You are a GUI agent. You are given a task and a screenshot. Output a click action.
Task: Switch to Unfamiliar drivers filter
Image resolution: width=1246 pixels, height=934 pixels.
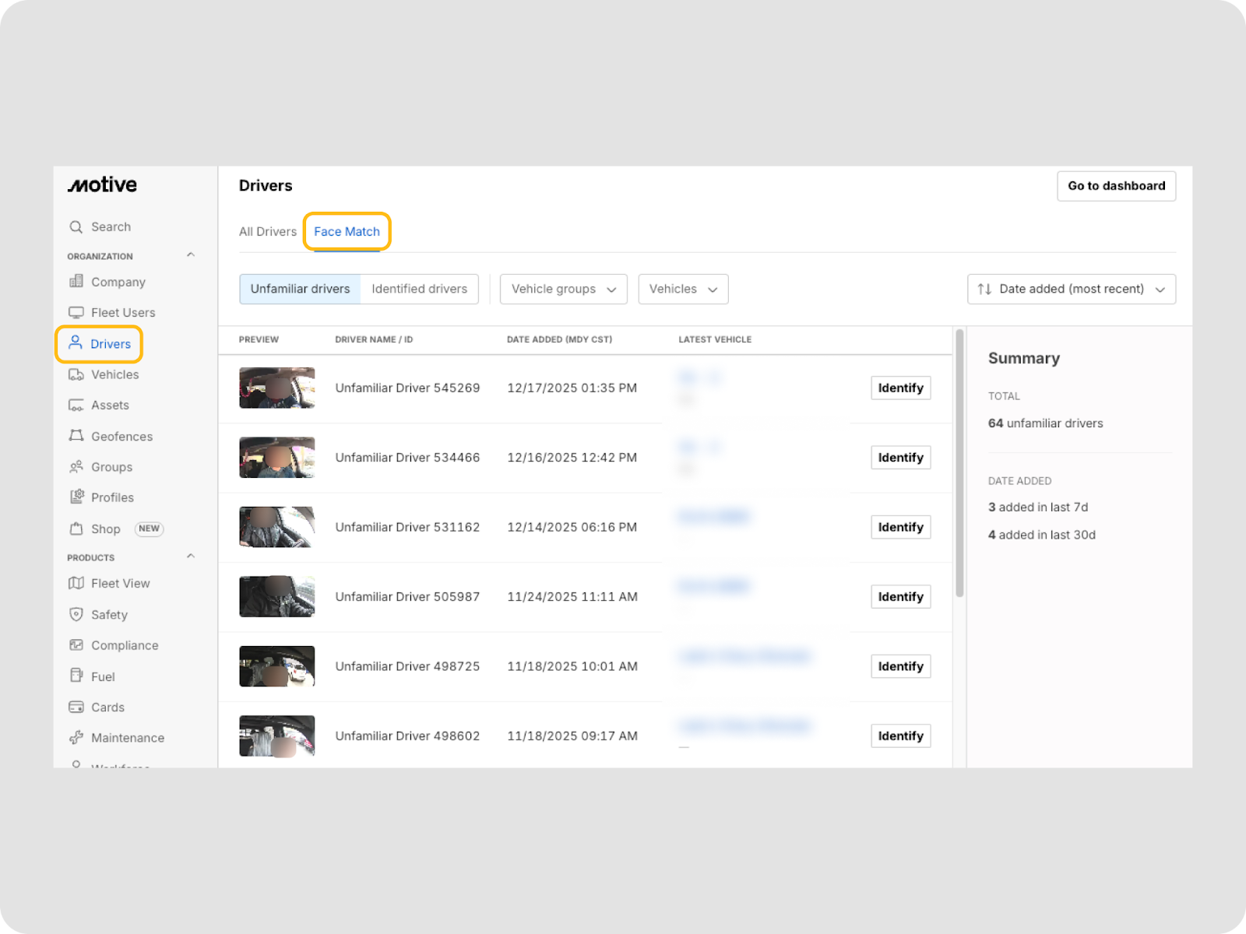click(300, 289)
